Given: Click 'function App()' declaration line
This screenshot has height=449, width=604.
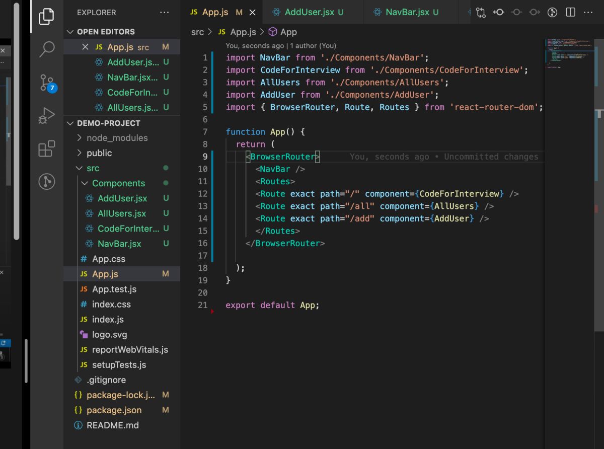Looking at the screenshot, I should click(x=265, y=131).
